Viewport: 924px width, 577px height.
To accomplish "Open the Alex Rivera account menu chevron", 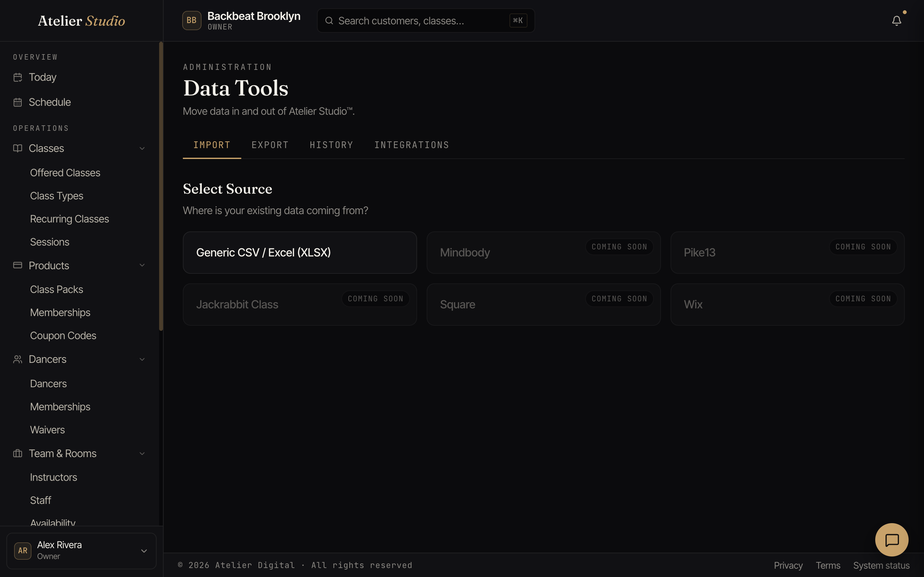I will coord(144,551).
